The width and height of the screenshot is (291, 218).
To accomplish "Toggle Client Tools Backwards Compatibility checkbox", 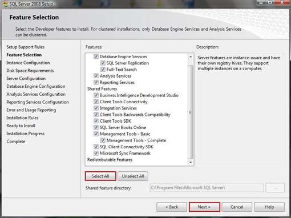I will [x=96, y=115].
